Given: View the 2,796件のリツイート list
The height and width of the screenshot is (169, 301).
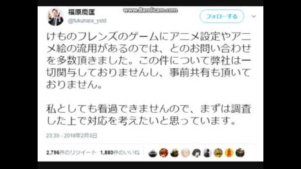Looking at the screenshot, I should (x=71, y=153).
